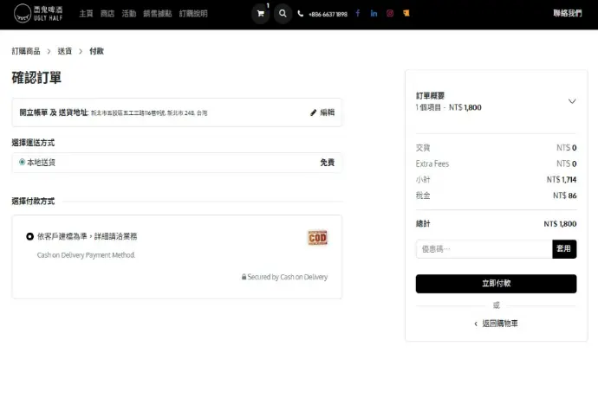Apply coupon with 套用 button

[563, 249]
